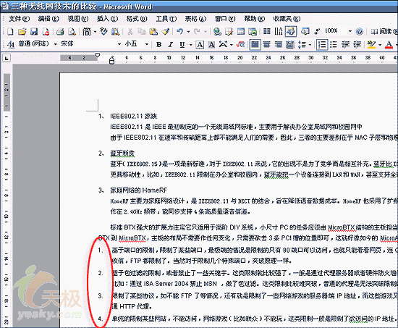Open the 文件 menu
The width and height of the screenshot is (398, 328).
pos(20,19)
